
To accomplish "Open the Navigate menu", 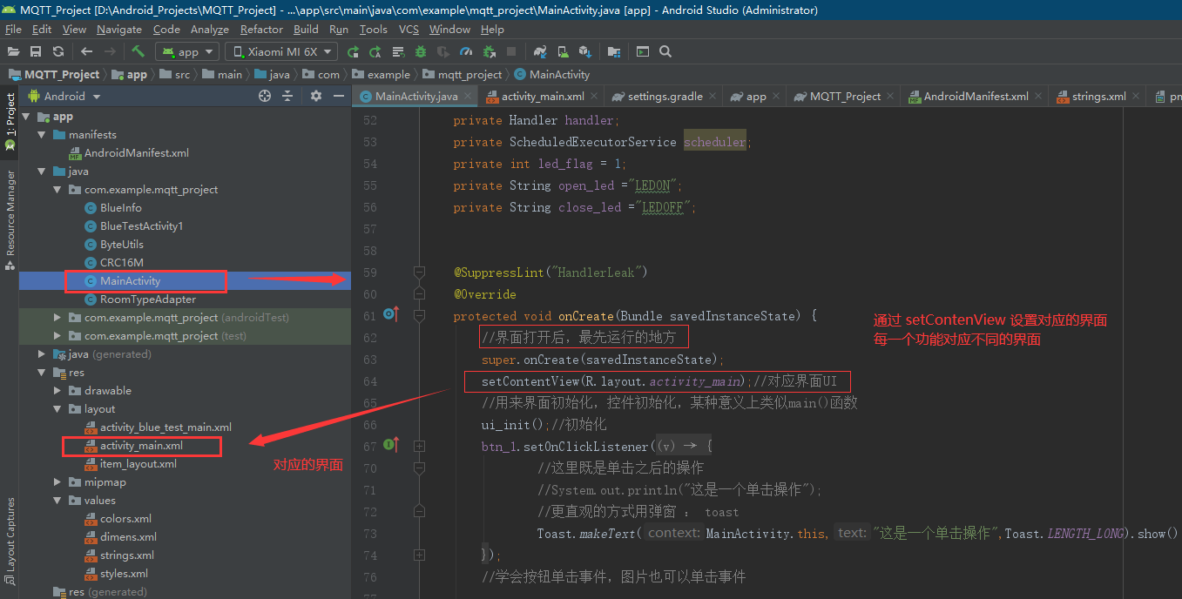I will [x=119, y=29].
